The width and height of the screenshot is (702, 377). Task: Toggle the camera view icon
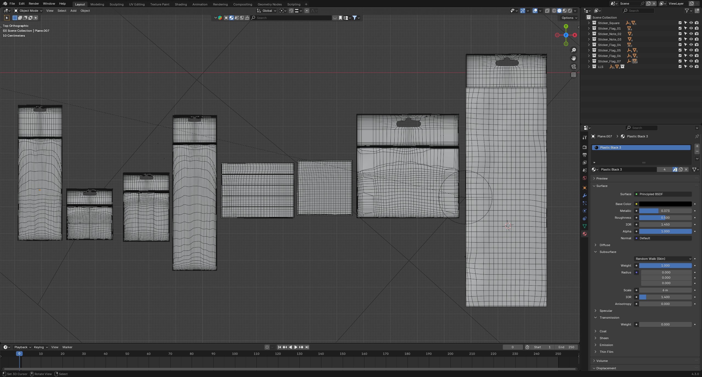[573, 67]
